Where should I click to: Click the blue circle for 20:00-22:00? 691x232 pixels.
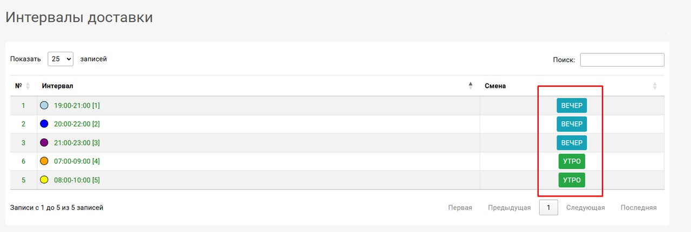[x=44, y=124]
